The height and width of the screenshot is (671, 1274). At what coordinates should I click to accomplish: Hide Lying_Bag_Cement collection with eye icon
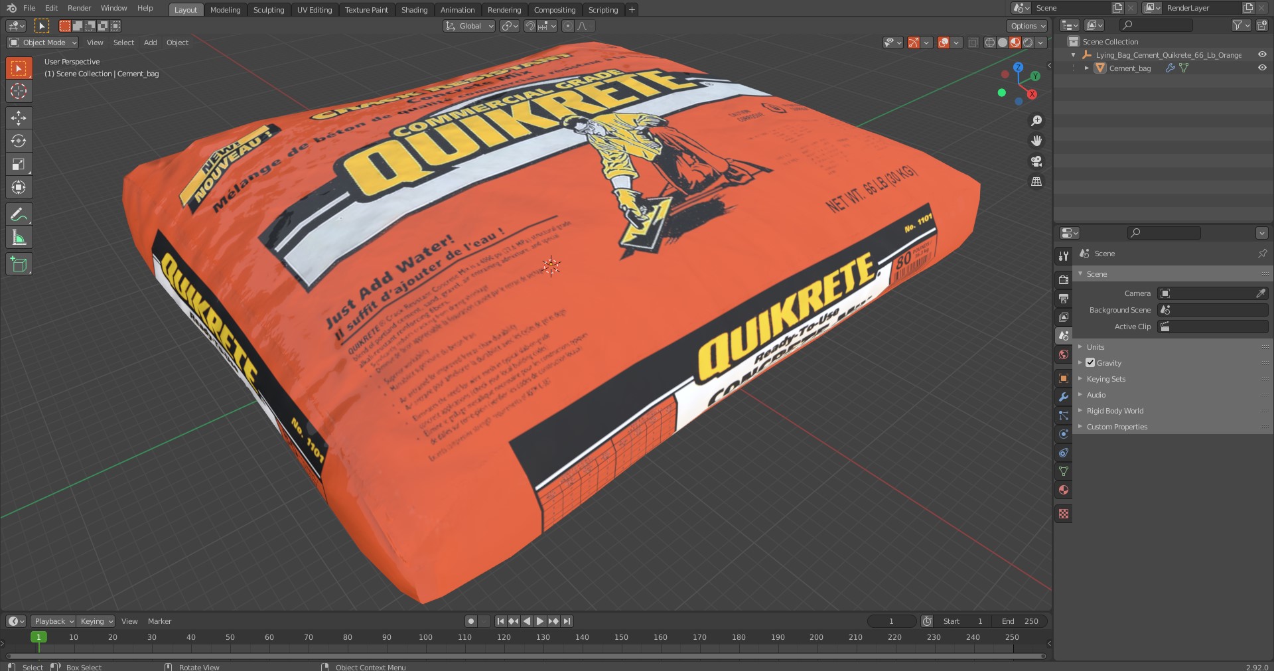pos(1262,54)
